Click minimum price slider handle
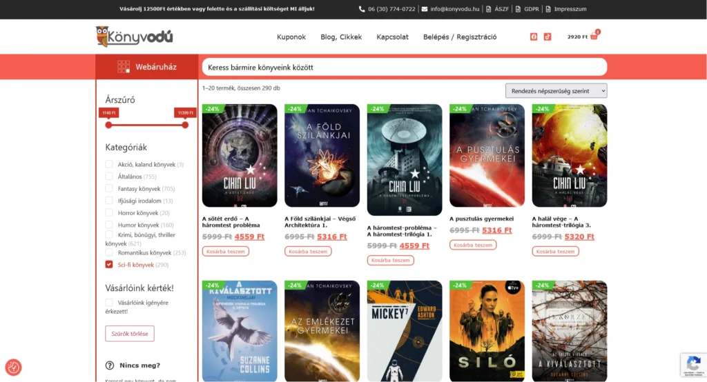707x382 pixels. point(108,125)
